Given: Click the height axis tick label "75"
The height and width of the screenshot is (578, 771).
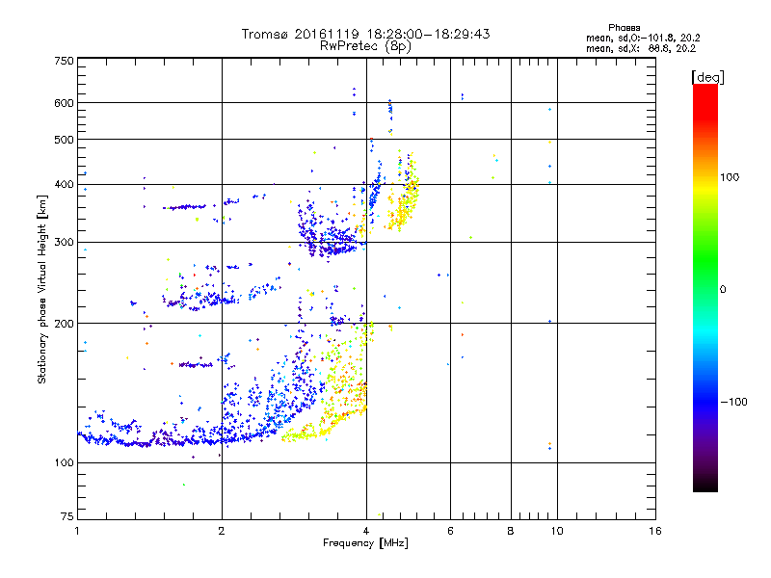Looking at the screenshot, I should 66,516.
